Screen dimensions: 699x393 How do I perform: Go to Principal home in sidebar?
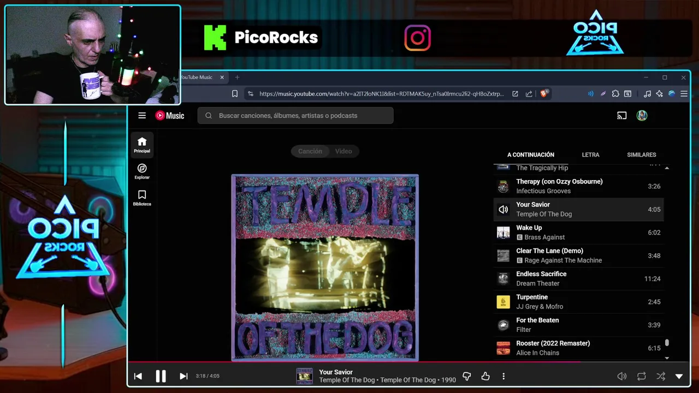pyautogui.click(x=142, y=145)
